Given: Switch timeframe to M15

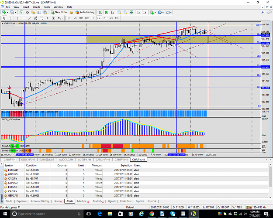Looking at the screenshot, I should click(81, 18).
